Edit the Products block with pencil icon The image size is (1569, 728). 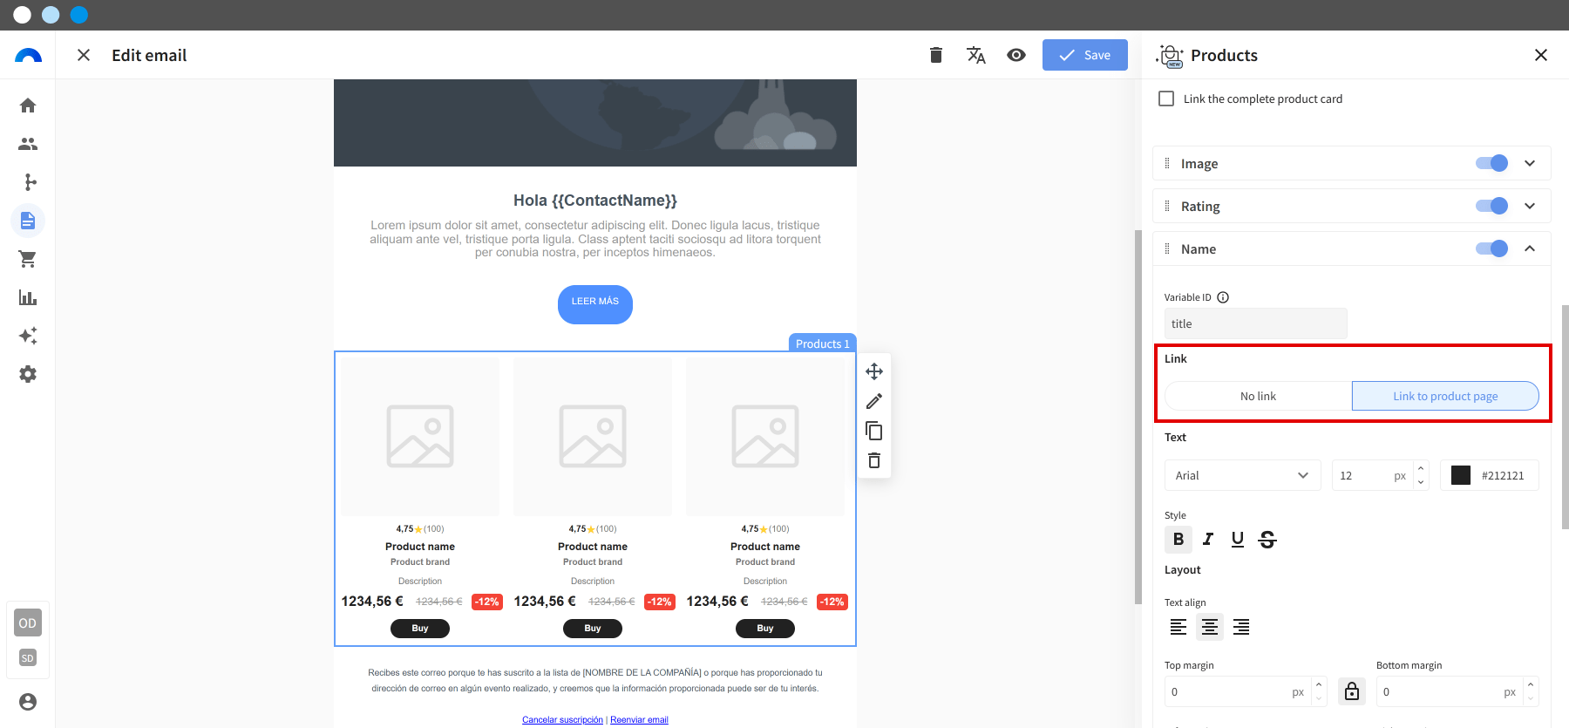pos(874,401)
